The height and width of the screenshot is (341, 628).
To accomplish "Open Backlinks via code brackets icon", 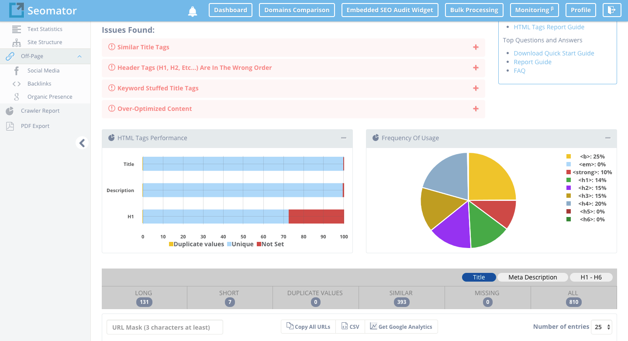I will click(17, 84).
